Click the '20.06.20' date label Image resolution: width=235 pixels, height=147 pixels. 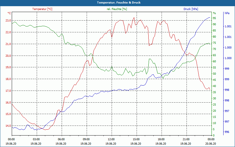211,143
